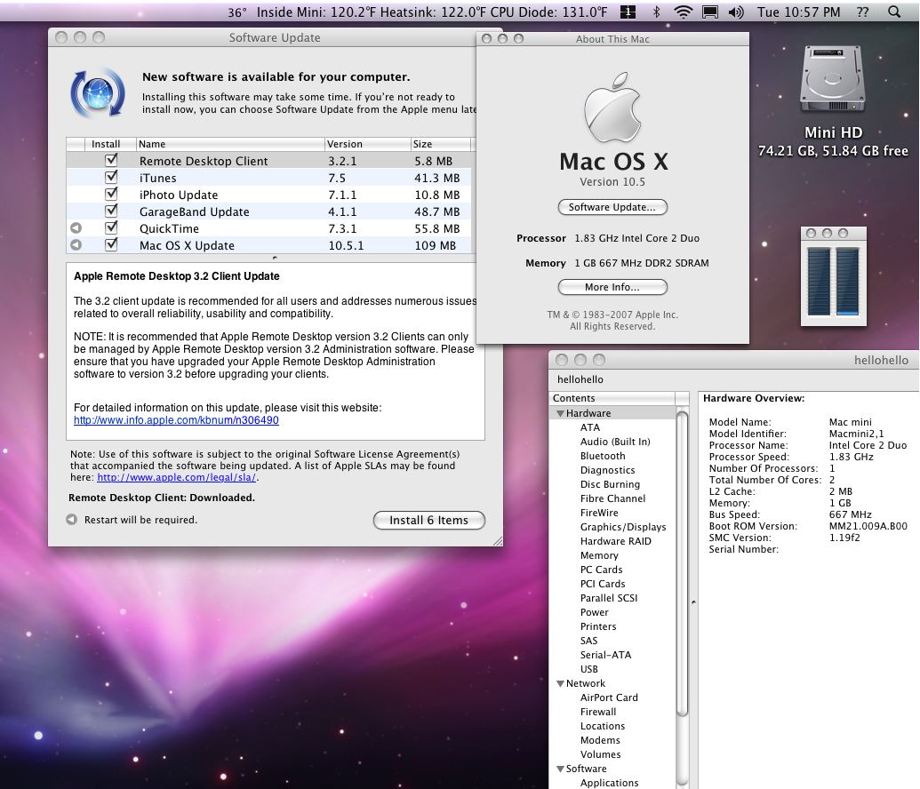Select Disc Burning in Contents
The width and height of the screenshot is (920, 789).
(610, 484)
